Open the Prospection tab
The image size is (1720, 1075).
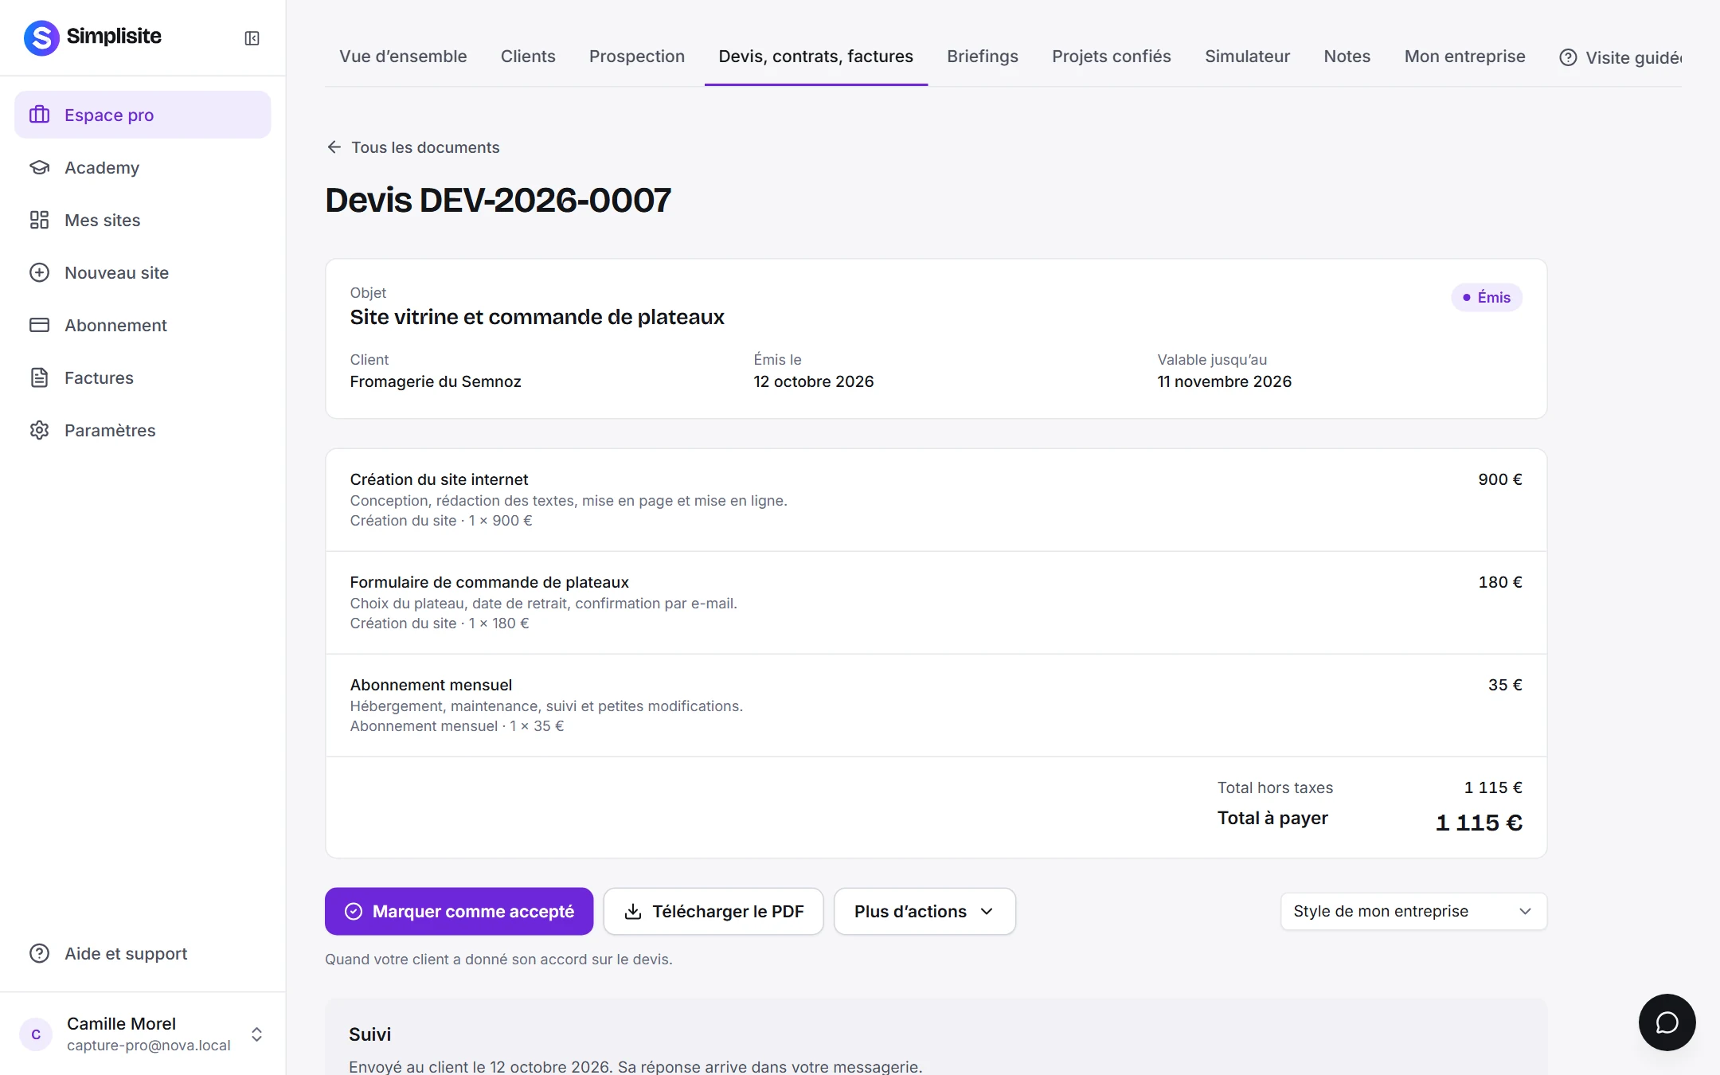pos(637,57)
